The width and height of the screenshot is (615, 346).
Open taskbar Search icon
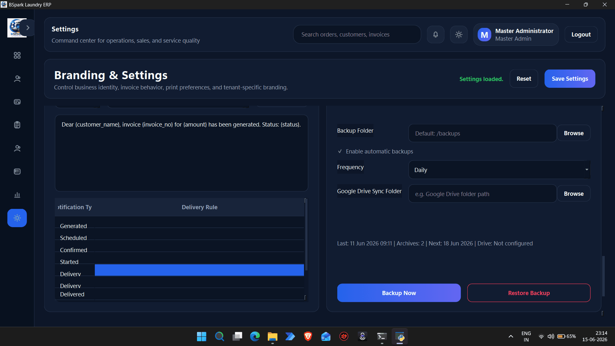coord(219,337)
